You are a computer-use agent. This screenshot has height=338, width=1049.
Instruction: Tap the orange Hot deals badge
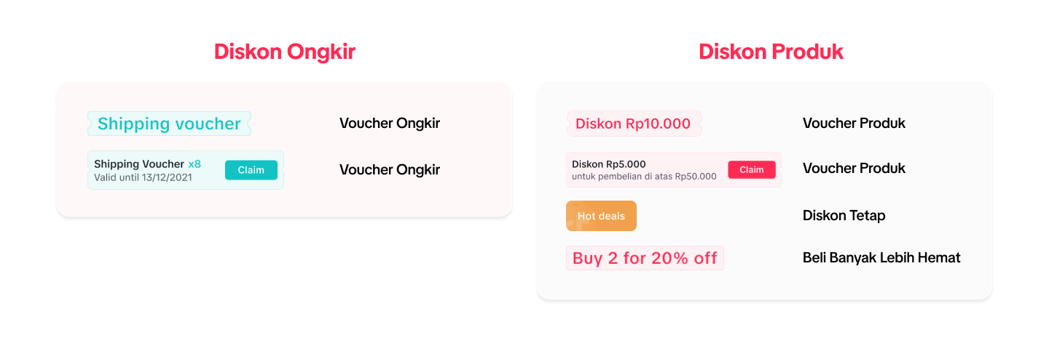(601, 216)
